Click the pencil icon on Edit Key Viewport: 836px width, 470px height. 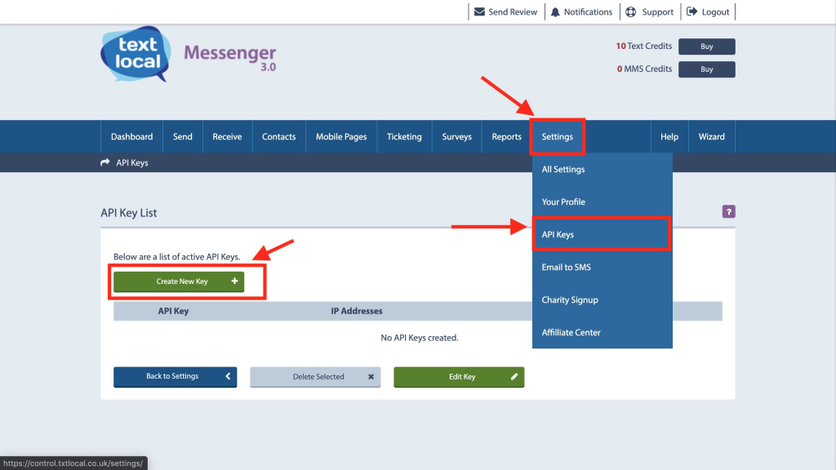coord(514,376)
